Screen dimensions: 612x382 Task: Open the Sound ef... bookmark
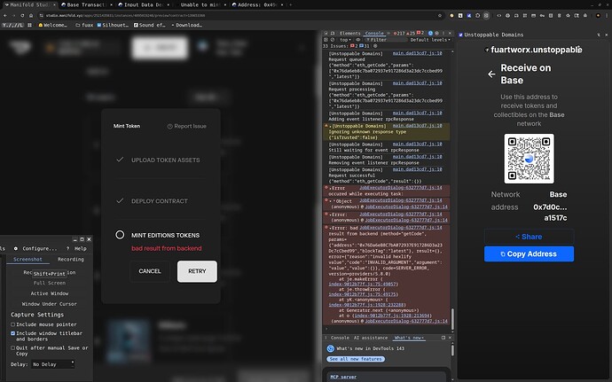pyautogui.click(x=150, y=25)
